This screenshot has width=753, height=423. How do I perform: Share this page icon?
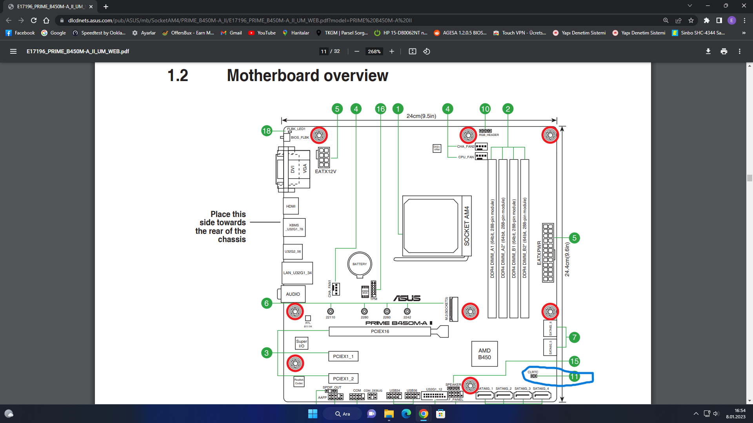click(678, 20)
